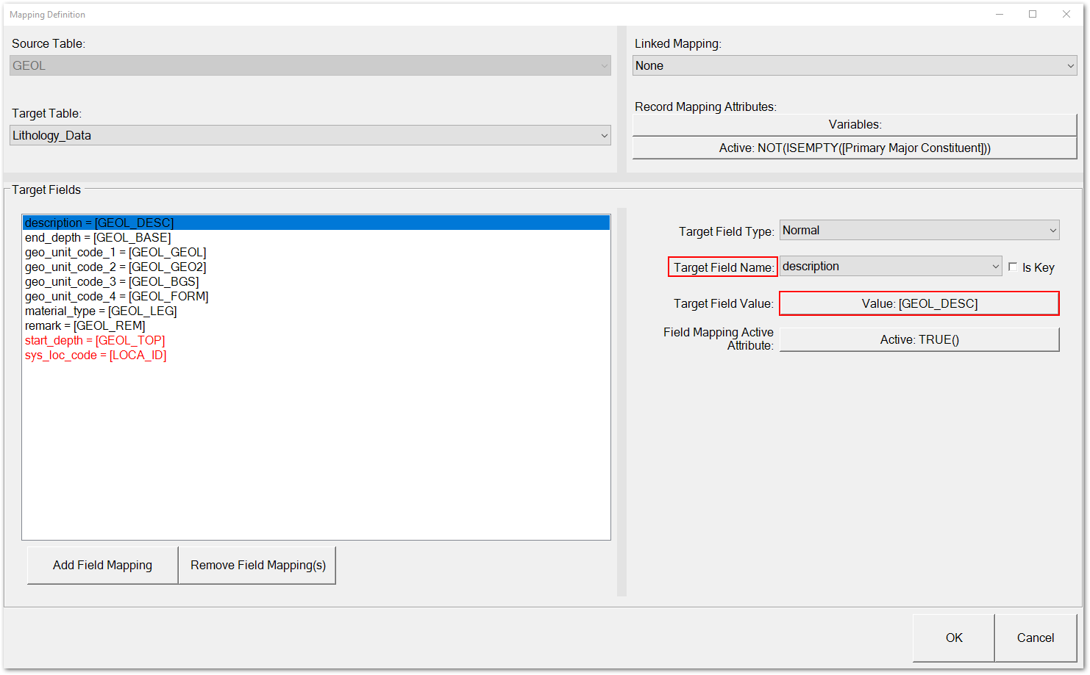Click the Active: TRUE() attribute button
This screenshot has width=1090, height=675.
click(919, 339)
